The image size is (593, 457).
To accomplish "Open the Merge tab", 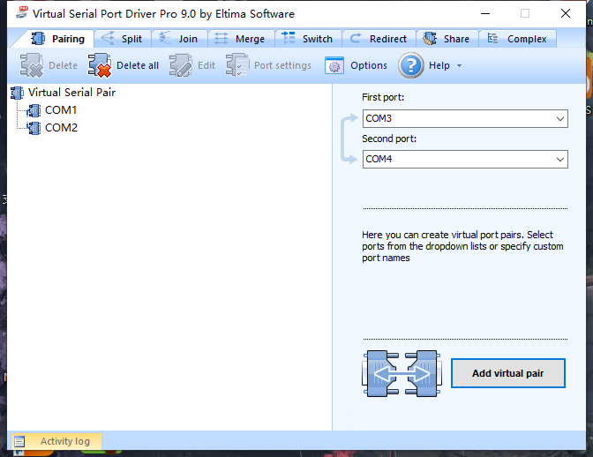I will coord(241,39).
